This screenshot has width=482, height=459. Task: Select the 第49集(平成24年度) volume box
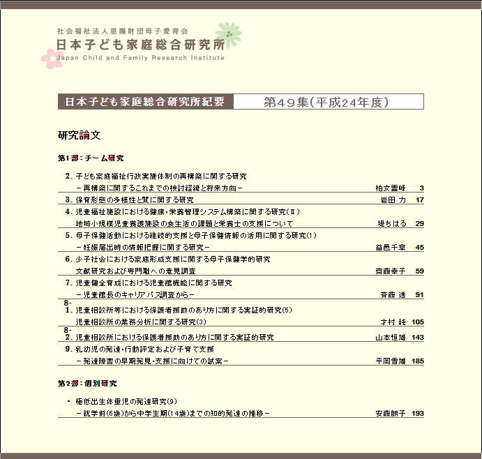click(328, 102)
